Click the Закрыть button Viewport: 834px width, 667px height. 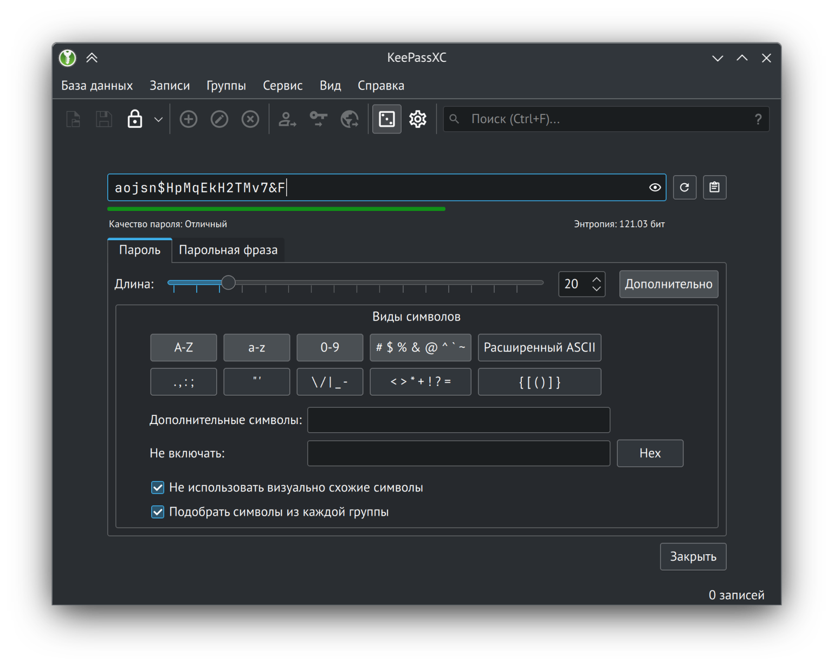(693, 557)
